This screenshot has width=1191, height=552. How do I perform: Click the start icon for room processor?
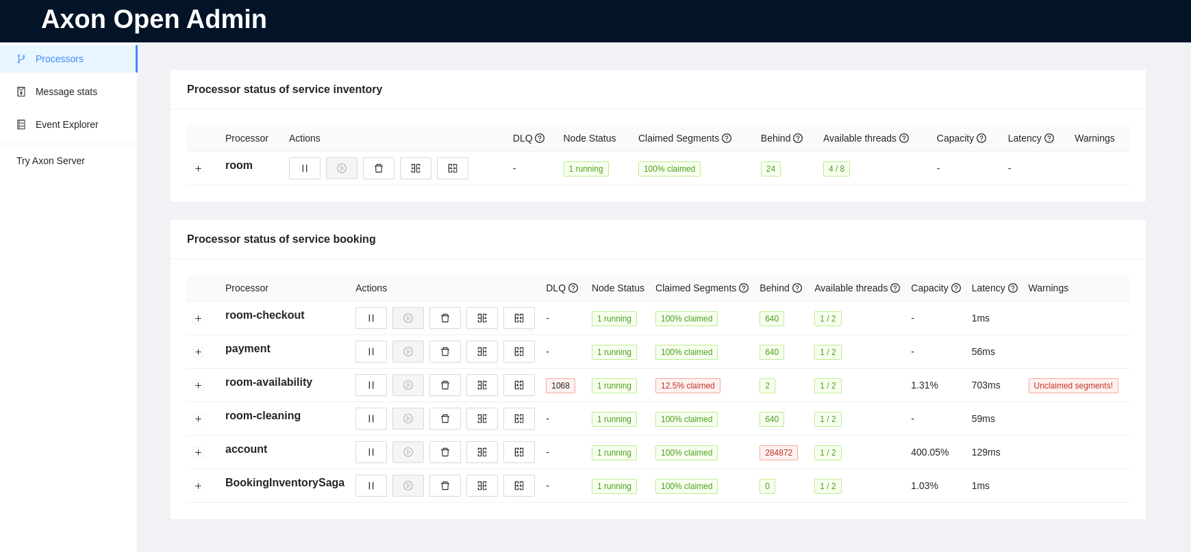[x=342, y=168]
